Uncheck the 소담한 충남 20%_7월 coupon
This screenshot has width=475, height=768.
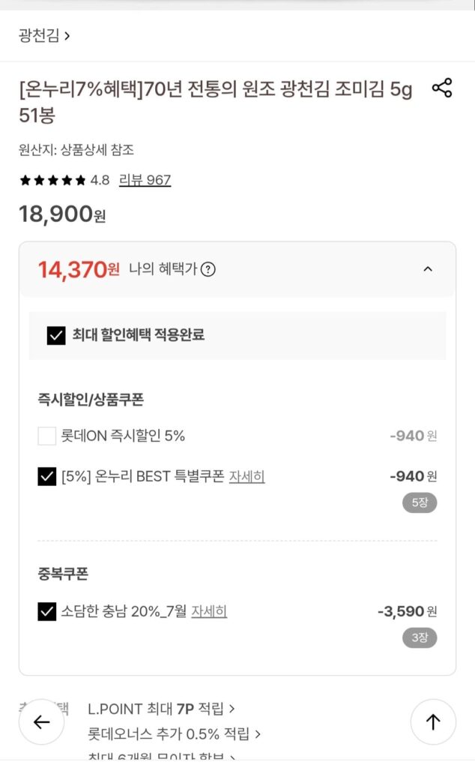47,611
